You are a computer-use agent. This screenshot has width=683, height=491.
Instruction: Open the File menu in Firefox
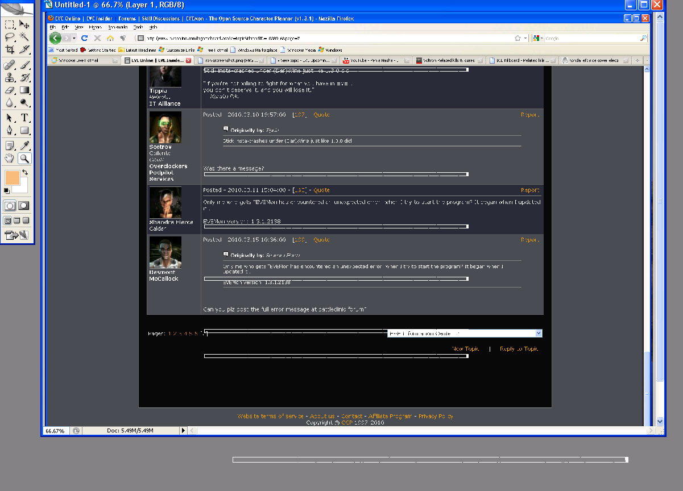pyautogui.click(x=52, y=27)
